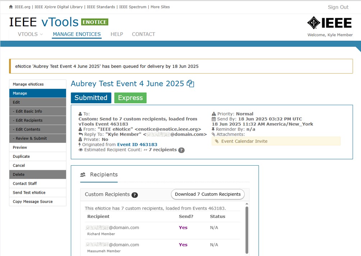Click the paperclip icon in Event Calendar Invite

click(217, 141)
